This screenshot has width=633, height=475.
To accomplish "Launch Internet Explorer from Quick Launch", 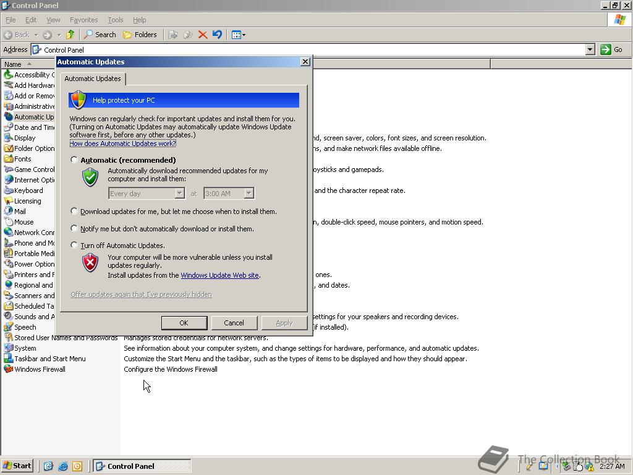I will (x=63, y=466).
